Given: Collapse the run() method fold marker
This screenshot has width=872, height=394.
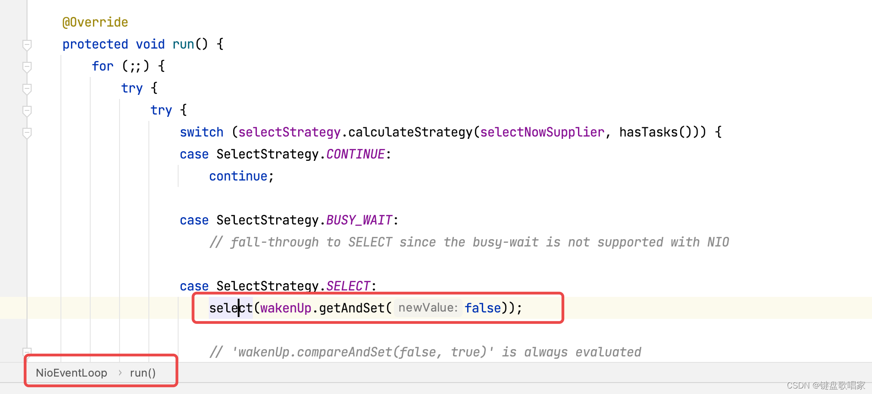Looking at the screenshot, I should coord(27,44).
